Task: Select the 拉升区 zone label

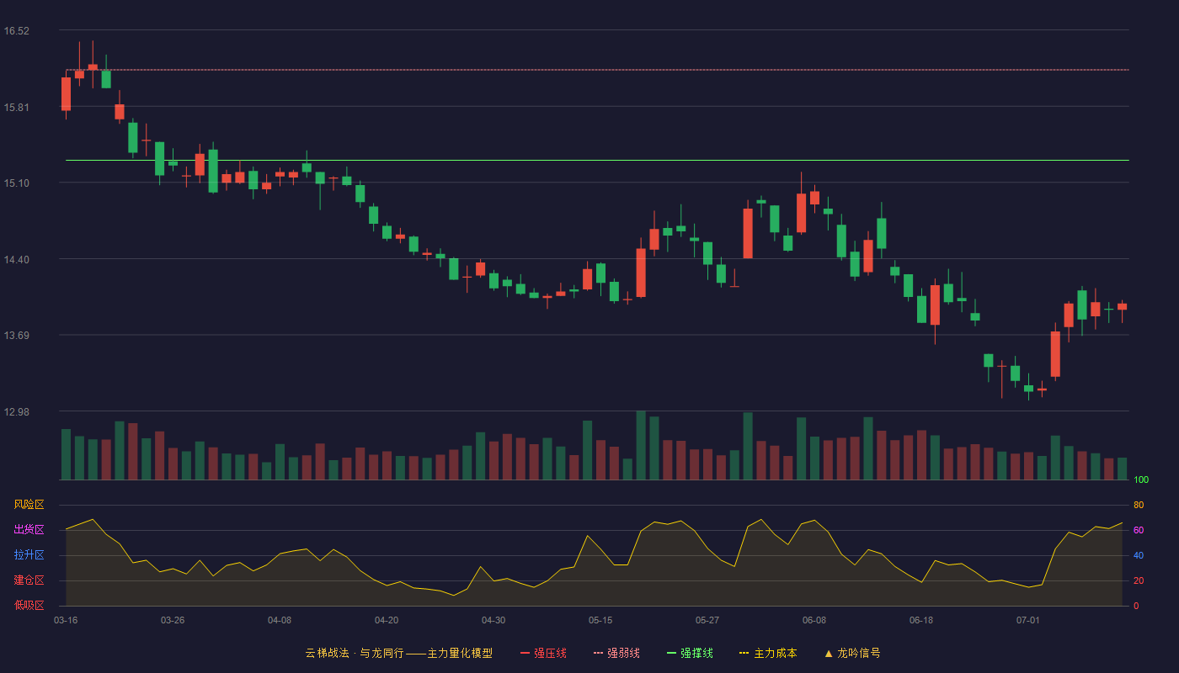Action: point(29,555)
